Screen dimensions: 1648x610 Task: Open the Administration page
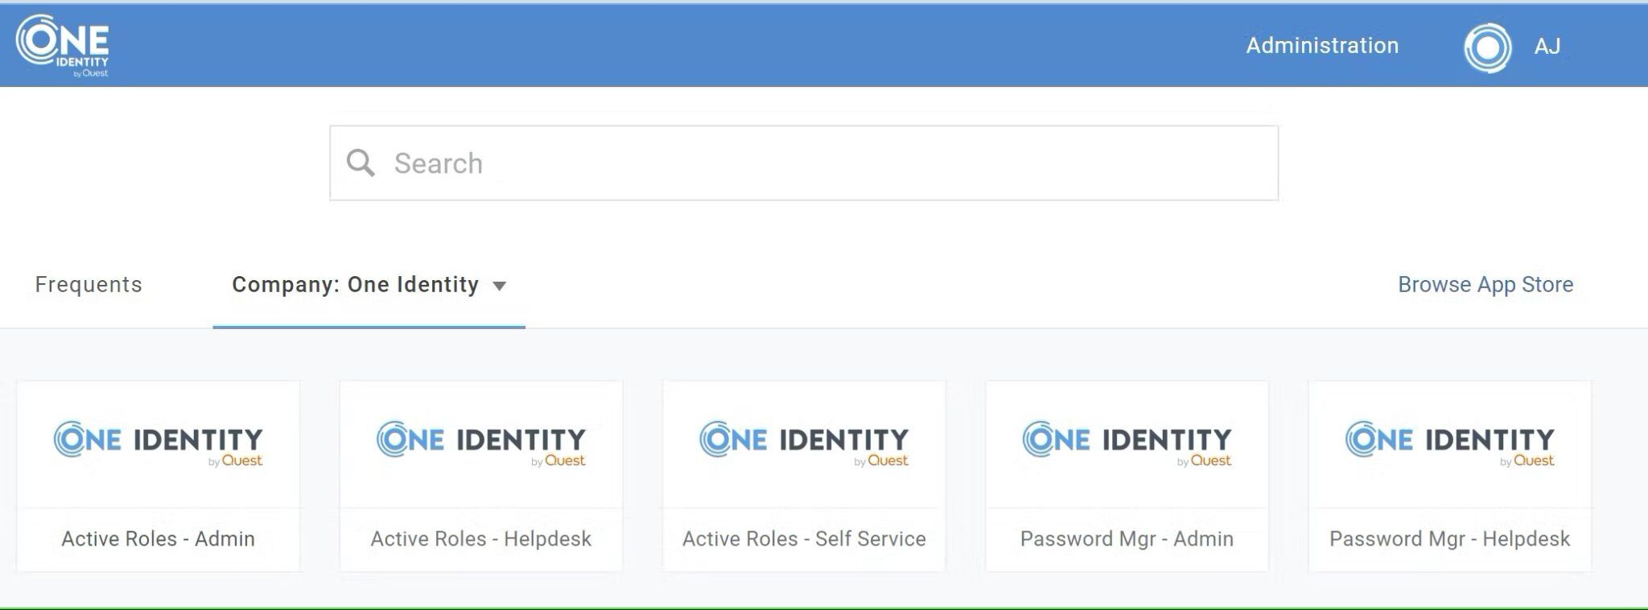click(x=1322, y=45)
